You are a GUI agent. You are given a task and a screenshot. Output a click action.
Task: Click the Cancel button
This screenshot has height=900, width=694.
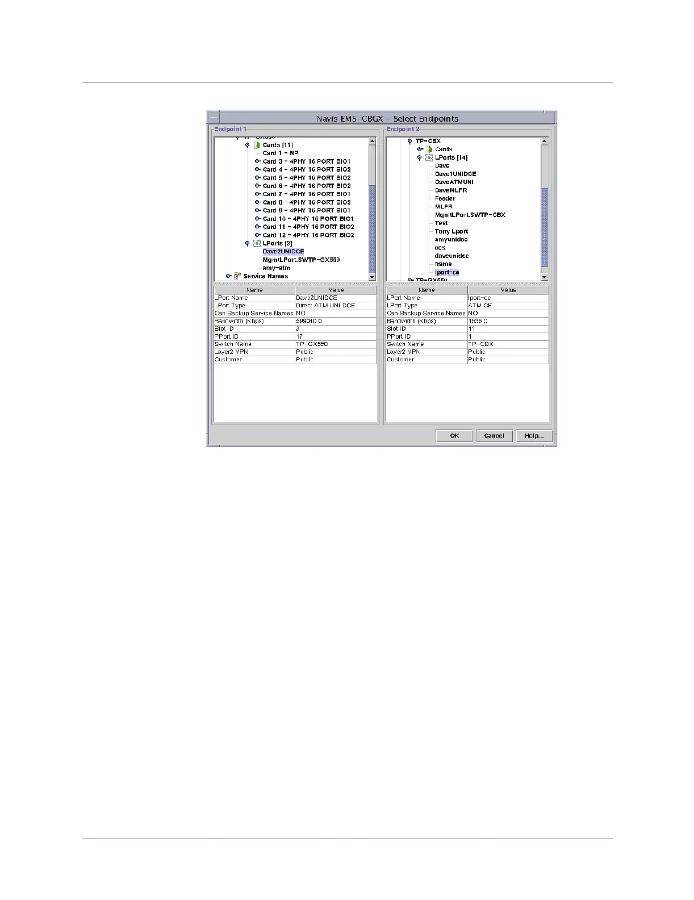[x=494, y=436]
